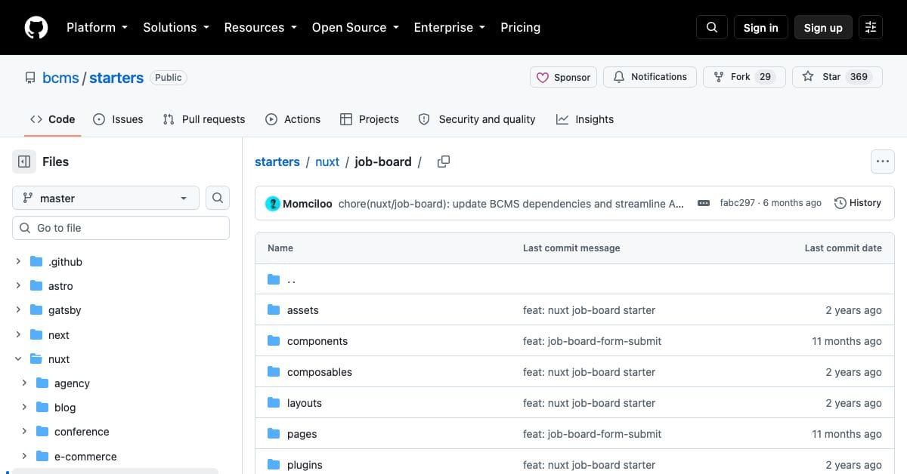Open the components folder
This screenshot has height=474, width=907.
(317, 341)
